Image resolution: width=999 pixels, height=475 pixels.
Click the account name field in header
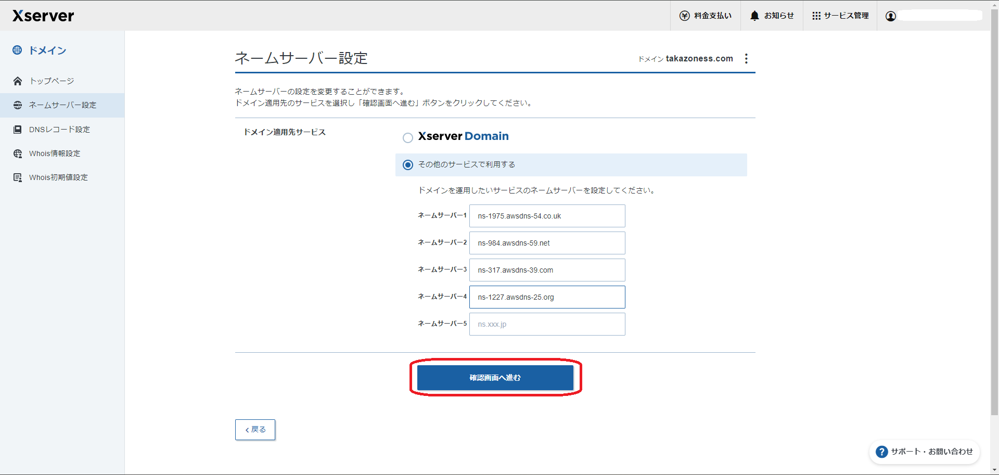pos(940,16)
